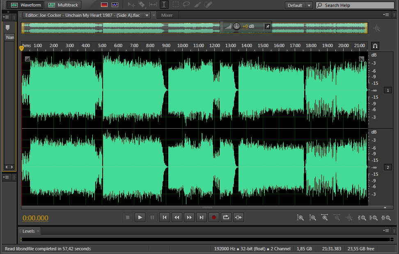Toggle Loop Playback

pos(226,218)
